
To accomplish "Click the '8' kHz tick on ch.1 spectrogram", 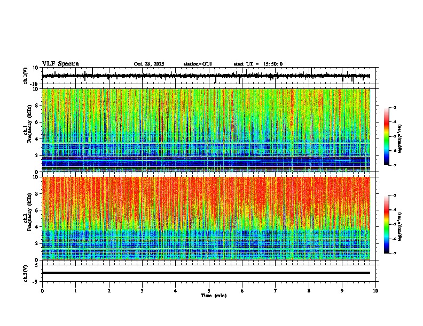I will (37, 105).
